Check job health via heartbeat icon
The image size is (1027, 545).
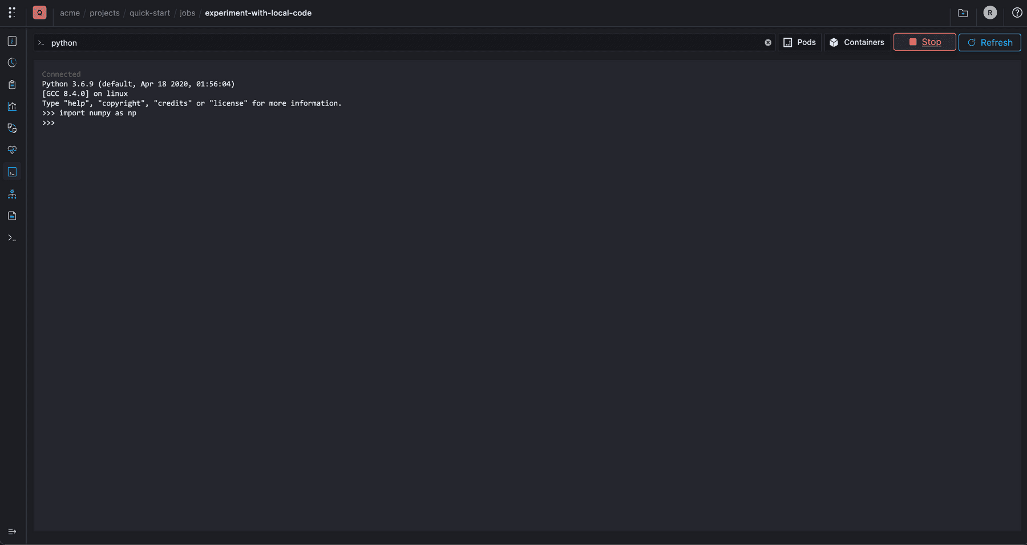tap(11, 150)
